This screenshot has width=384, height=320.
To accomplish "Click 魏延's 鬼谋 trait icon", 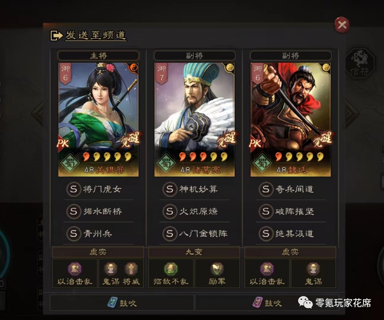I will [x=313, y=269].
